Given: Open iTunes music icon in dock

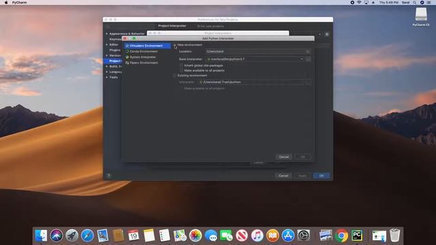Looking at the screenshot, I should 258,235.
